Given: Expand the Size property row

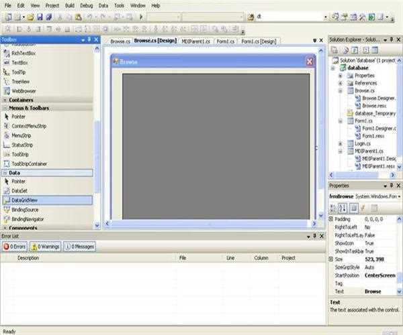Looking at the screenshot, I should pyautogui.click(x=331, y=259).
